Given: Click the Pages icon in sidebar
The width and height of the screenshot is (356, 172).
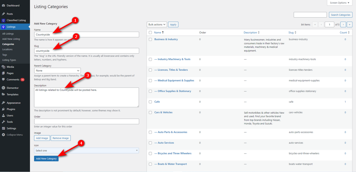Looking at the screenshot, I should (x=3, y=73).
